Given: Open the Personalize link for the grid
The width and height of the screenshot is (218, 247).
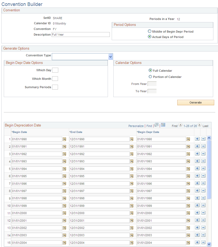Looking at the screenshot, I should pos(136,125).
